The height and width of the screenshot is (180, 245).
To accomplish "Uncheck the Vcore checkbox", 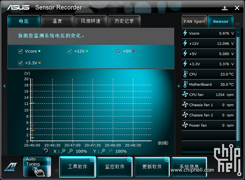I will (x=20, y=51).
